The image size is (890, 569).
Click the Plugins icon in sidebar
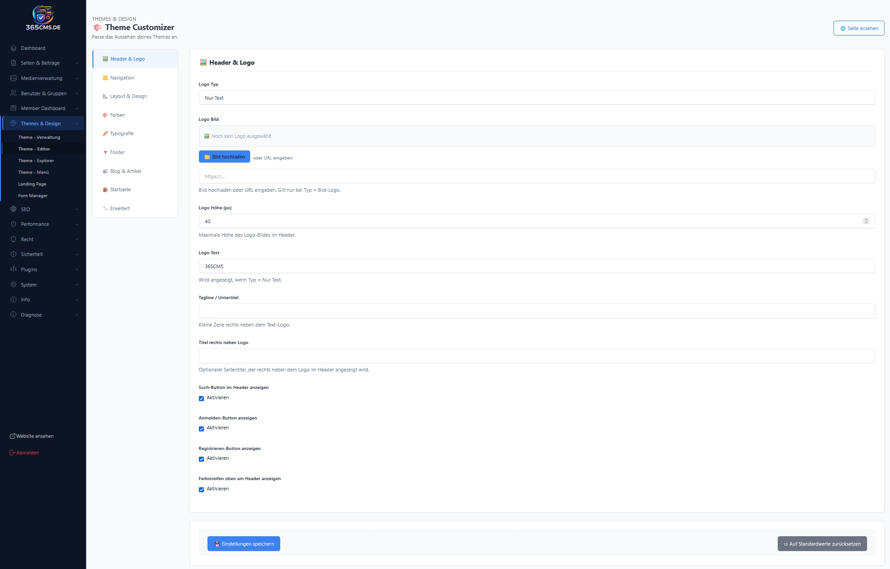pos(13,269)
